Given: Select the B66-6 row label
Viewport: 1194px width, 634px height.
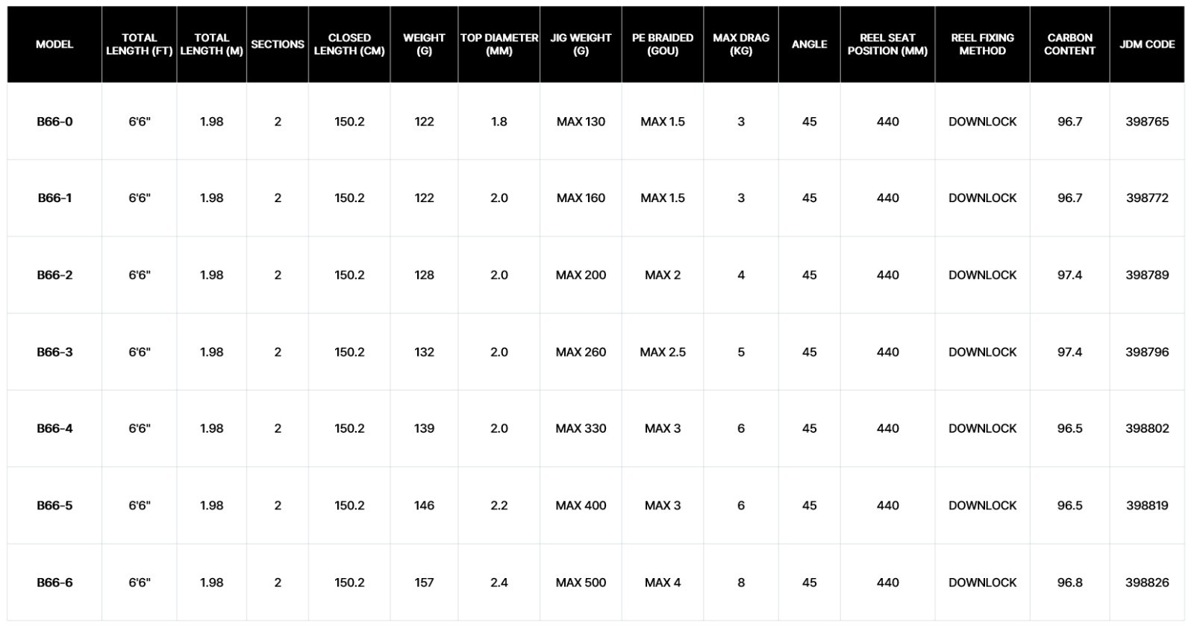Looking at the screenshot, I should (x=54, y=583).
